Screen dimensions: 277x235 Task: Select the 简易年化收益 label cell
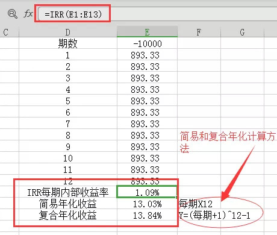[68, 204]
